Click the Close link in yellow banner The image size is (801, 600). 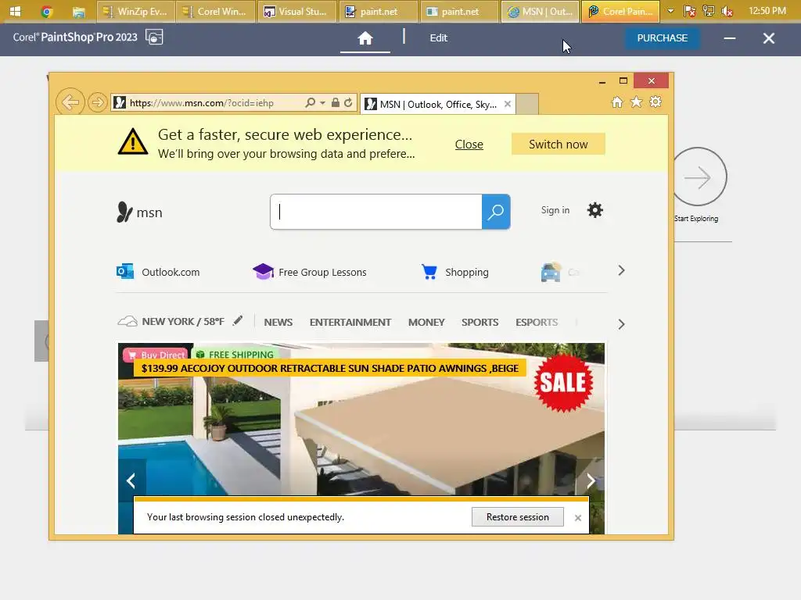coord(469,145)
